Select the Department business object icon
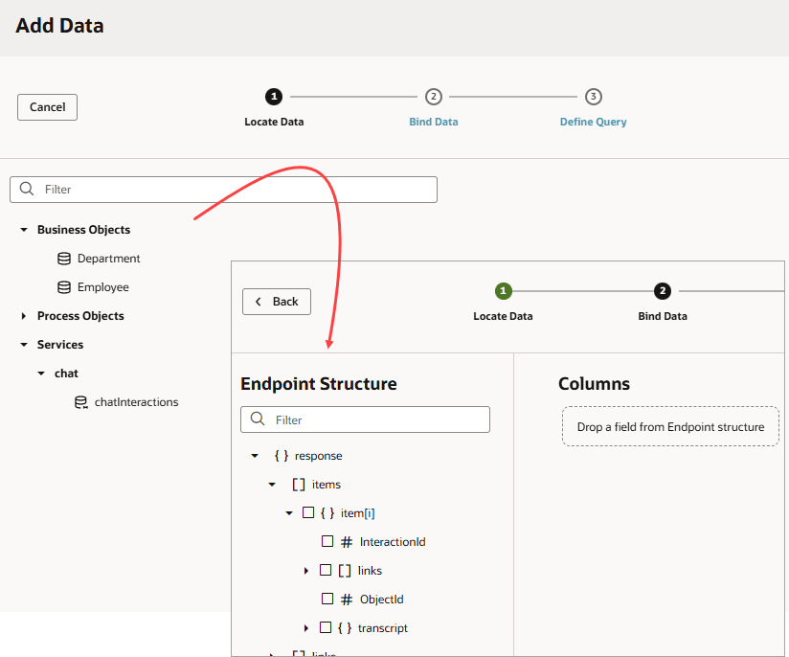Image resolution: width=789 pixels, height=657 pixels. [64, 258]
